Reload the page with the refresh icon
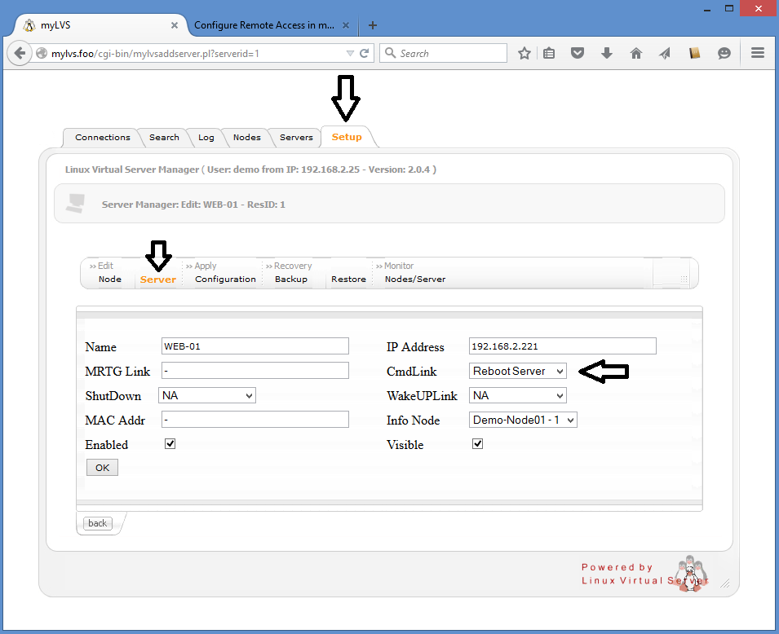The height and width of the screenshot is (634, 779). click(365, 54)
